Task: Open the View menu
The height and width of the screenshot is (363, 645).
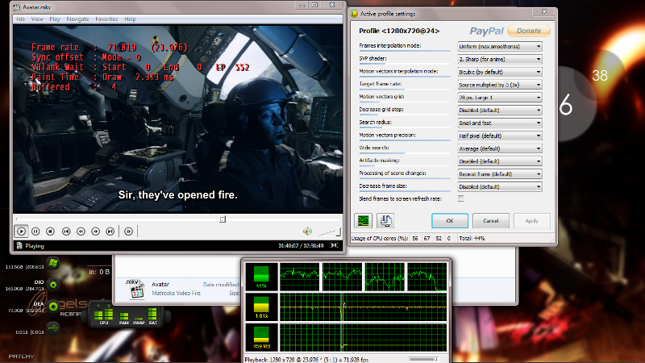Action: 37,19
